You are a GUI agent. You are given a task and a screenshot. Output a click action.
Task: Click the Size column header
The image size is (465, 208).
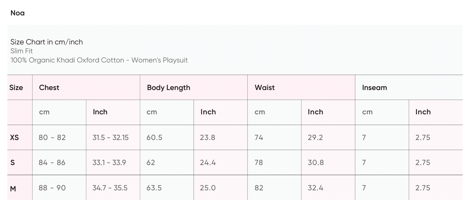point(16,88)
